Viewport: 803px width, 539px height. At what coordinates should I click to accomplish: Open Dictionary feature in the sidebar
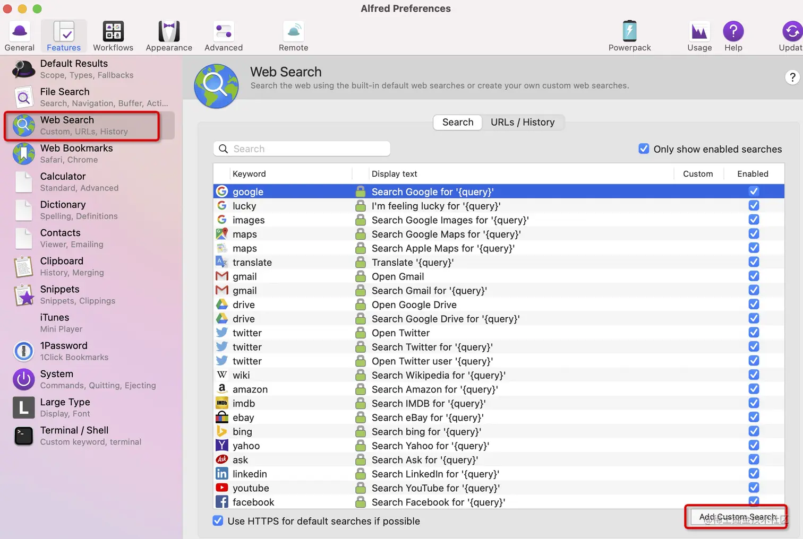pyautogui.click(x=89, y=210)
